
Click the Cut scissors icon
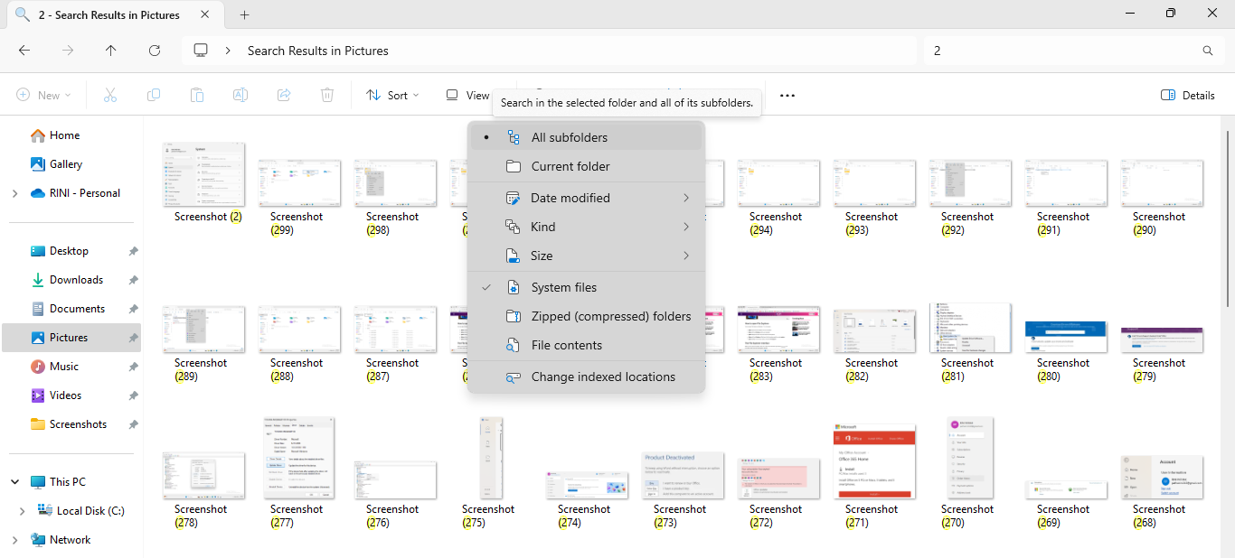tap(110, 95)
